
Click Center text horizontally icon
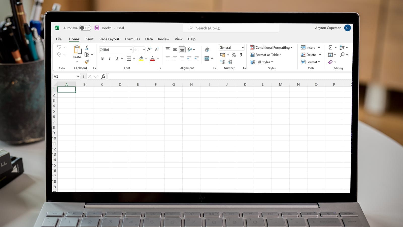click(x=175, y=59)
